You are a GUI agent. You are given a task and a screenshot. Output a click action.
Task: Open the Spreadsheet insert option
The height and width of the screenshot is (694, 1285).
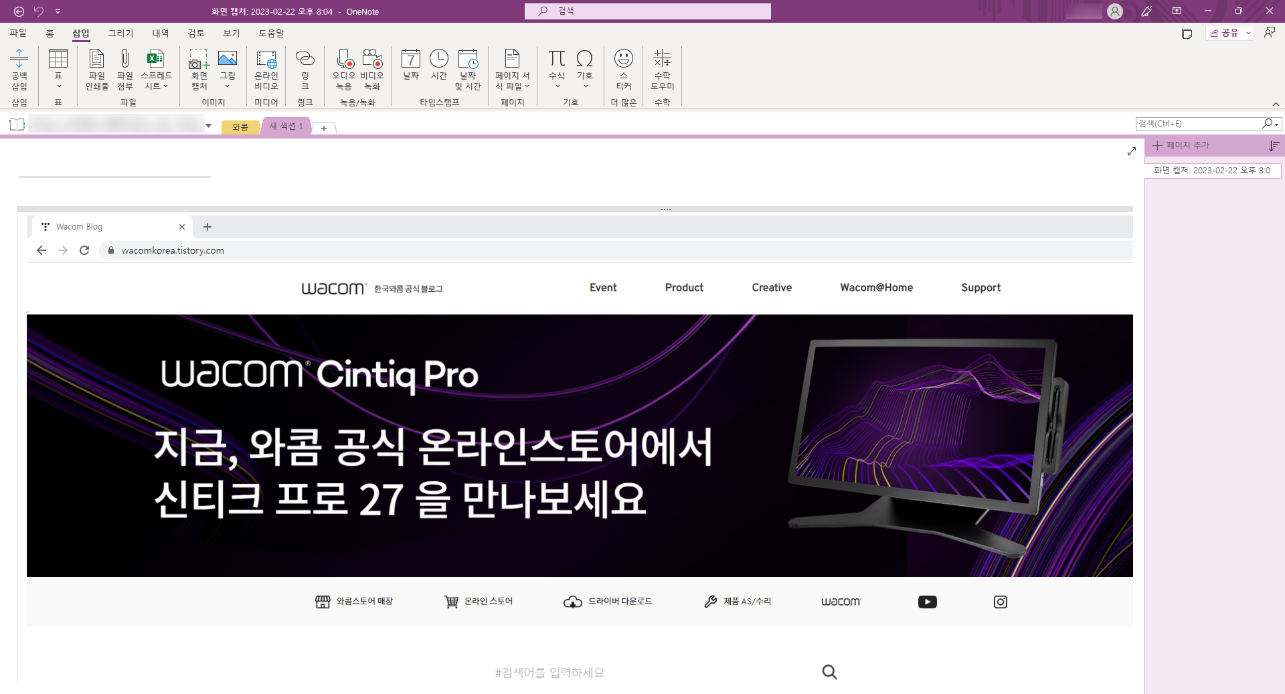click(156, 69)
